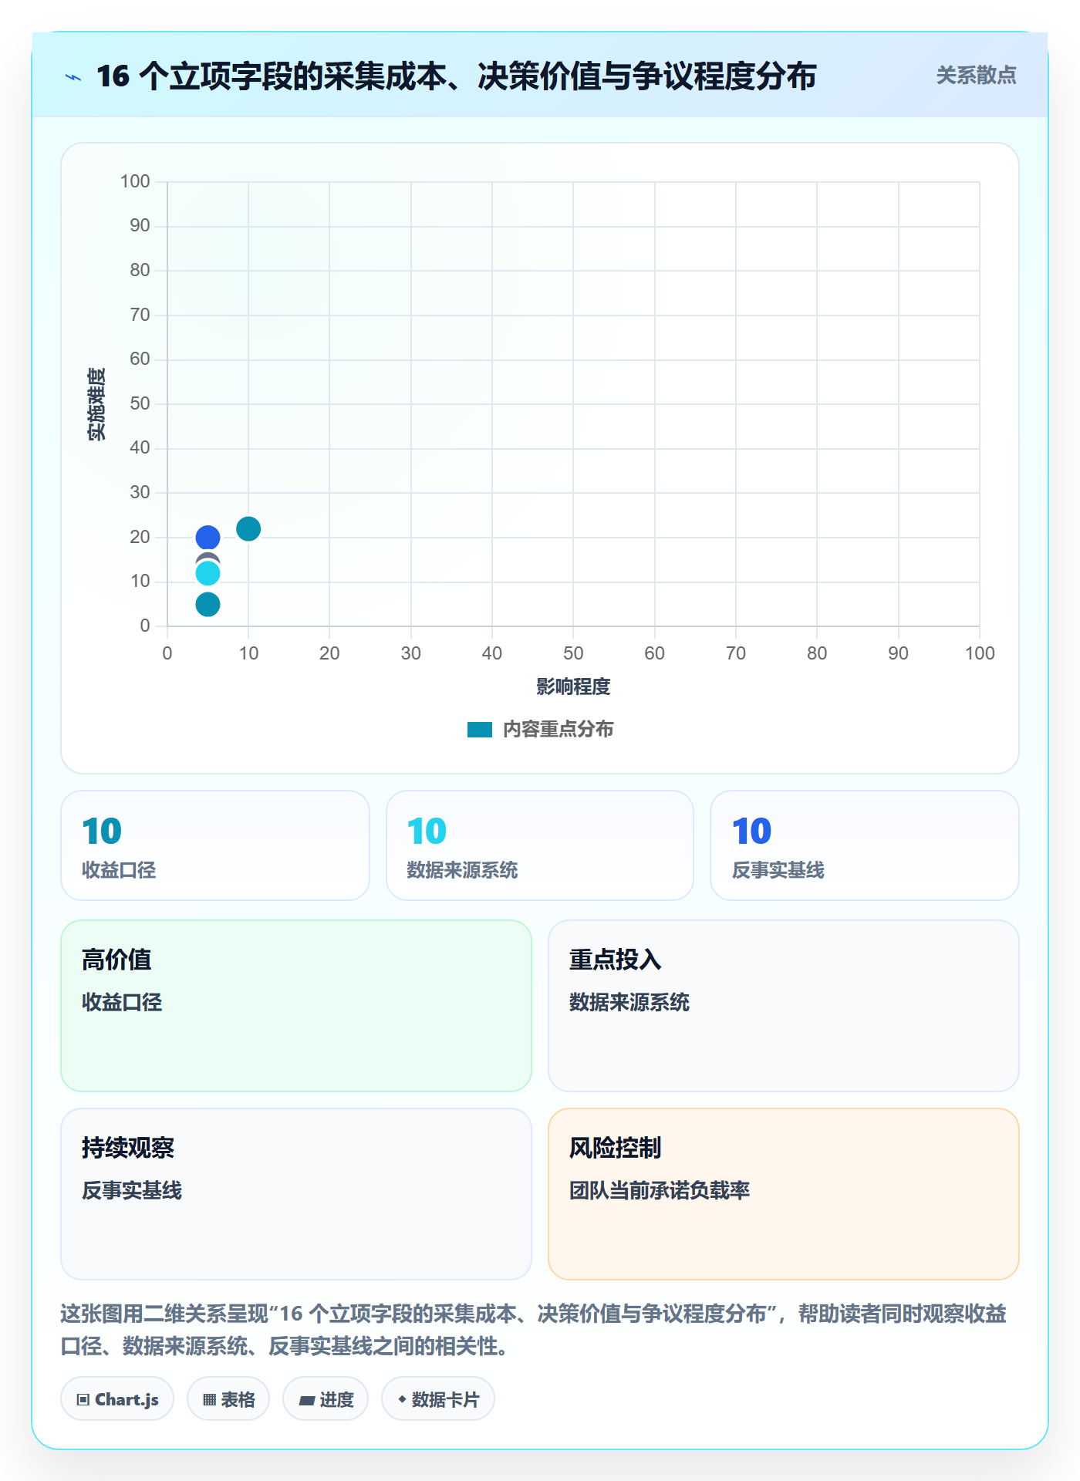Click x-axis tick label 50
This screenshot has width=1080, height=1481.
573,653
